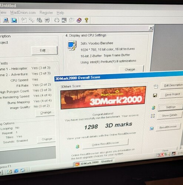The height and width of the screenshot is (185, 183).
Task: Click the Outlook Express quick launch icon left of Internet Explorer
Action: pos(9,172)
